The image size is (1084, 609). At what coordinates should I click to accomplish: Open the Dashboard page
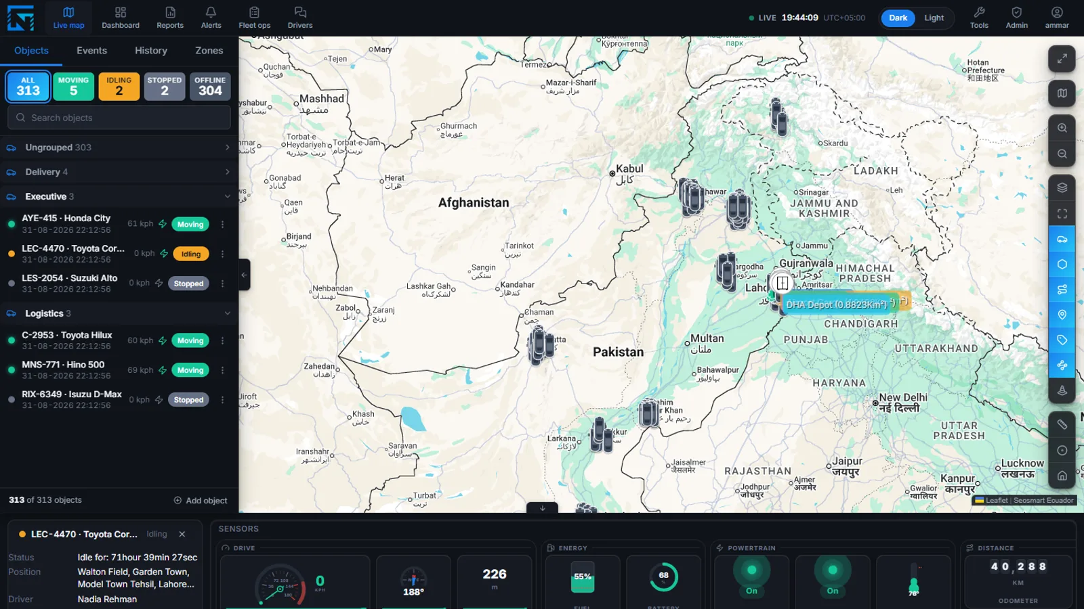121,18
